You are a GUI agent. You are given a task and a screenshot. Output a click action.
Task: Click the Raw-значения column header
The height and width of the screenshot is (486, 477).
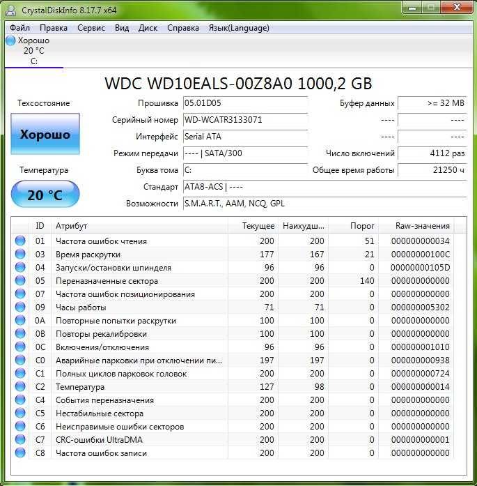[416, 226]
